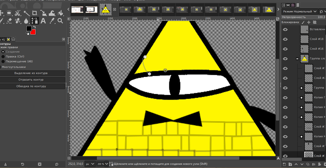Open the layer mode group switcher
Image resolution: width=326 pixels, height=168 pixels.
pos(322,11)
